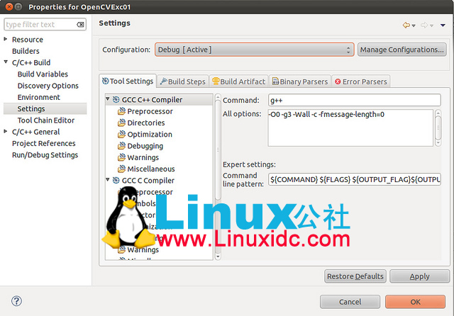
Task: Select Miscellaneous under GCC C++ Compiler
Action: (x=151, y=169)
